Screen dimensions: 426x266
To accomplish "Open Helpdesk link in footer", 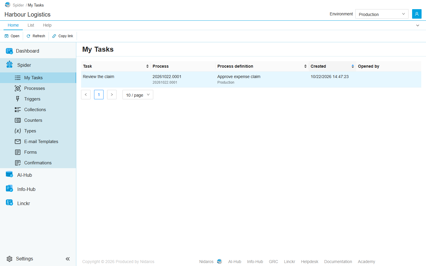I will point(309,262).
